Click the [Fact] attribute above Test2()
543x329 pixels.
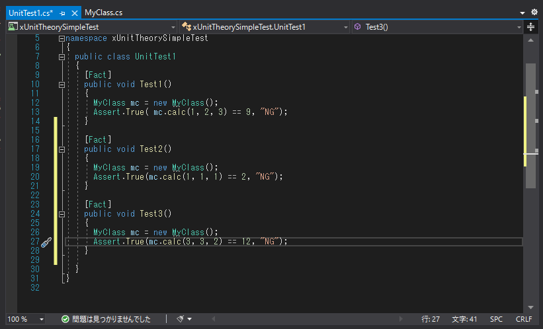(x=98, y=140)
